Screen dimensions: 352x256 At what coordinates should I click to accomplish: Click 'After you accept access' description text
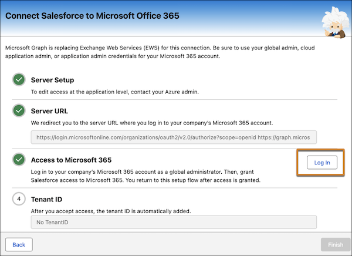tap(111, 211)
